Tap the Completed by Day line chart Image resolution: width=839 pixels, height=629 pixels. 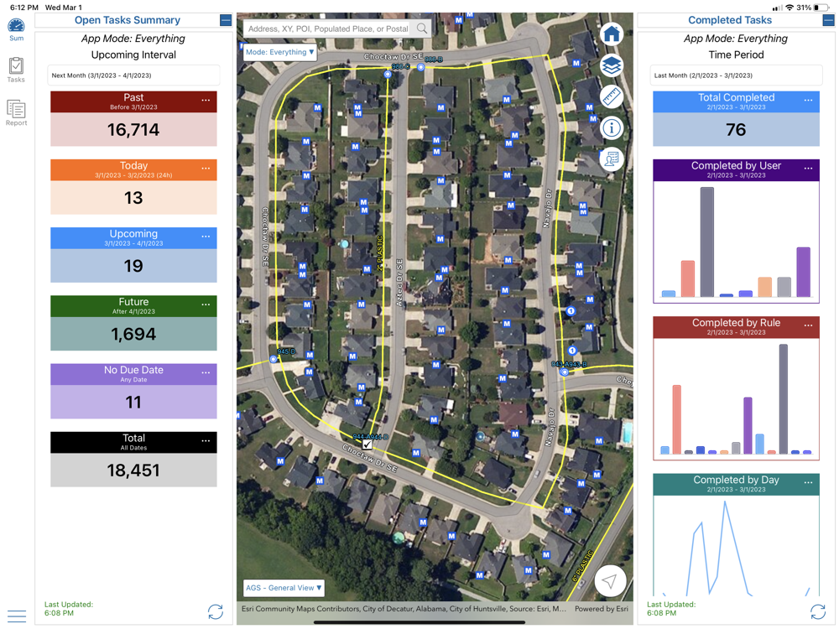coord(737,546)
